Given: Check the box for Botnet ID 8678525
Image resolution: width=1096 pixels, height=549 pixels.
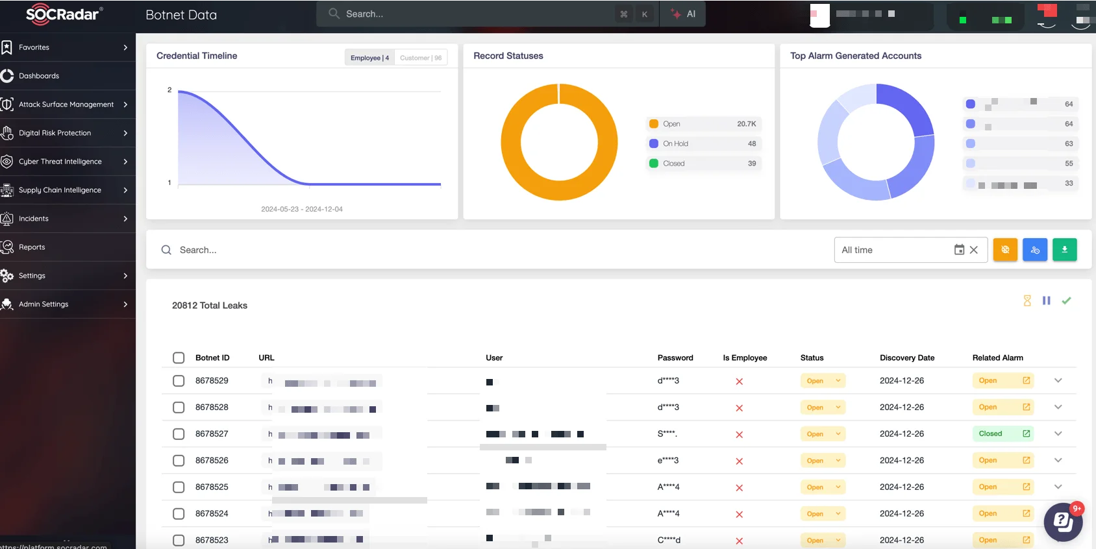Looking at the screenshot, I should point(179,487).
